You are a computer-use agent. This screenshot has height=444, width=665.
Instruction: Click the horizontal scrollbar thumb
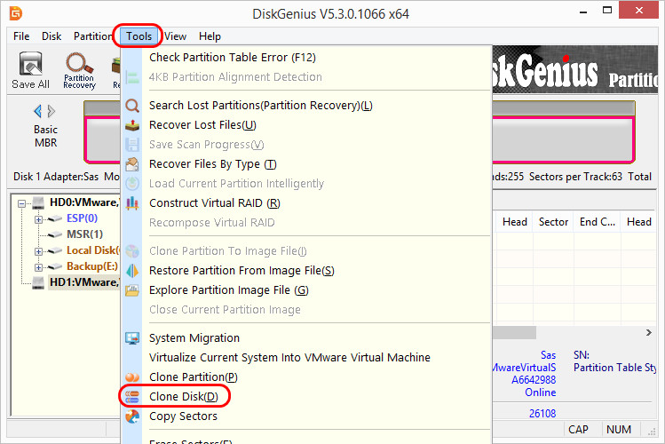514,332
